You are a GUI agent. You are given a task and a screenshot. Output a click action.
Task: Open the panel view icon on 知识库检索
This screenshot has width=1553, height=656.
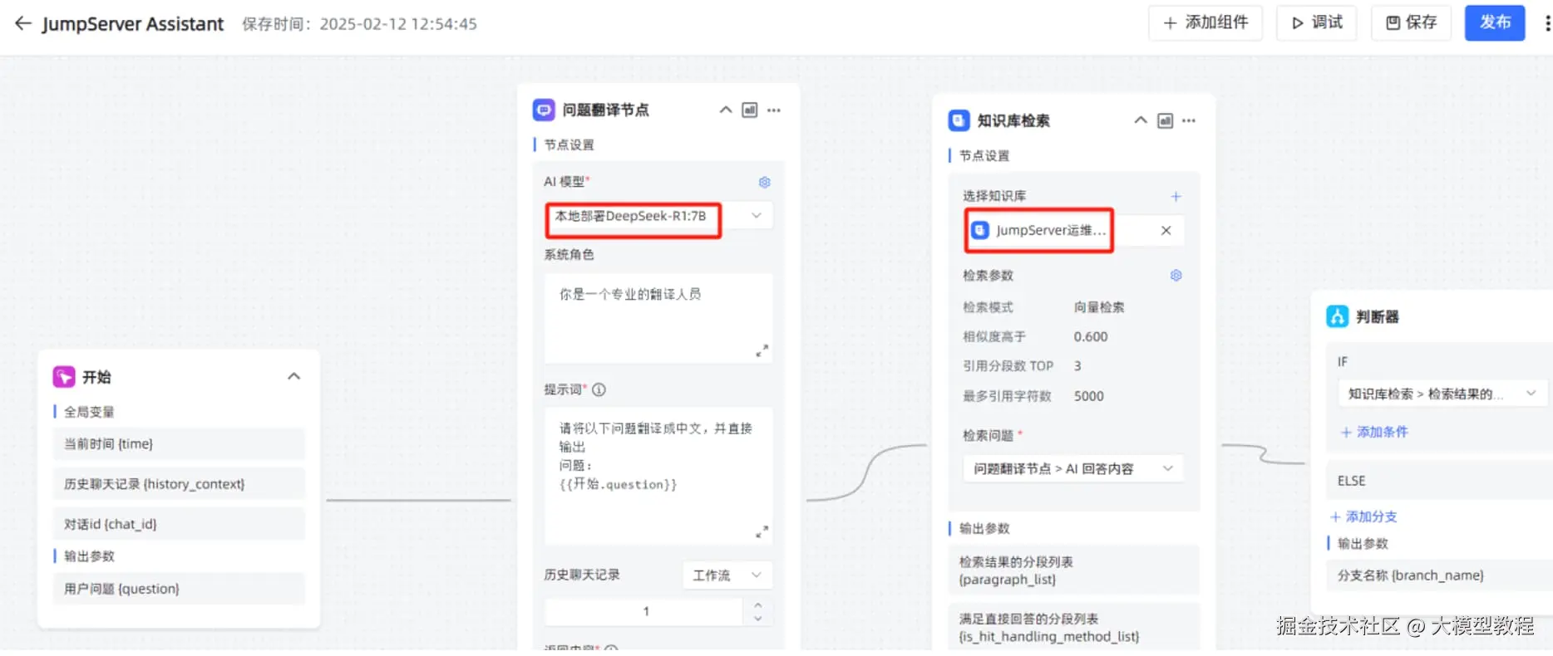tap(1166, 120)
